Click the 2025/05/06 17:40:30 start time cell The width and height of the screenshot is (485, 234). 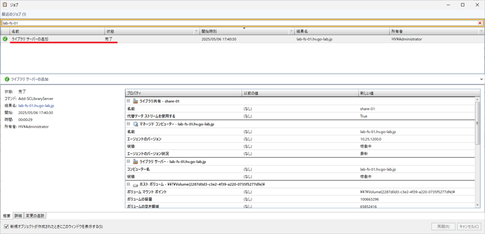click(219, 39)
